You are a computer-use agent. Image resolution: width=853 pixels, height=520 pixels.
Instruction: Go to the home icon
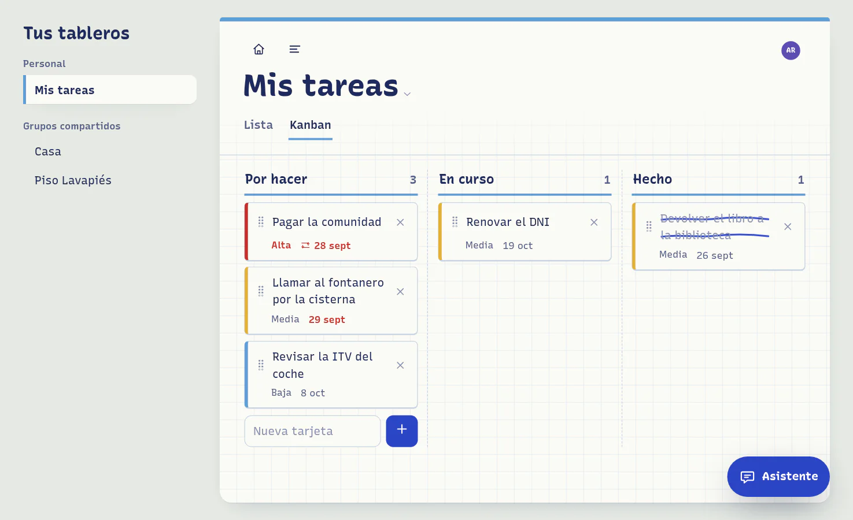coord(259,49)
